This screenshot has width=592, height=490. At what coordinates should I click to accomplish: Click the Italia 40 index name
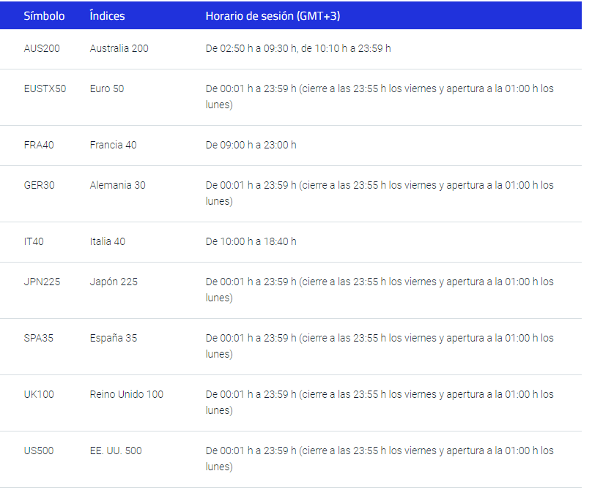pos(108,241)
